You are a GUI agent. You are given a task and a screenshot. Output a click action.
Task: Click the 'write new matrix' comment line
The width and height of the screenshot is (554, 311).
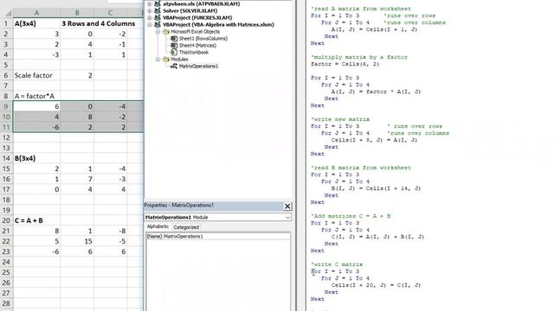(x=340, y=119)
